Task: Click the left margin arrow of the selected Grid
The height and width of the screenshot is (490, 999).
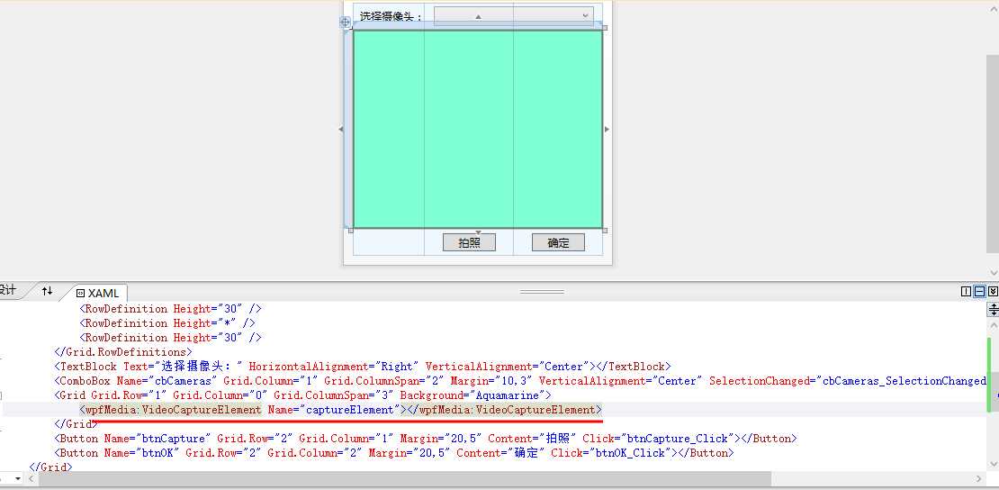Action: pyautogui.click(x=340, y=129)
